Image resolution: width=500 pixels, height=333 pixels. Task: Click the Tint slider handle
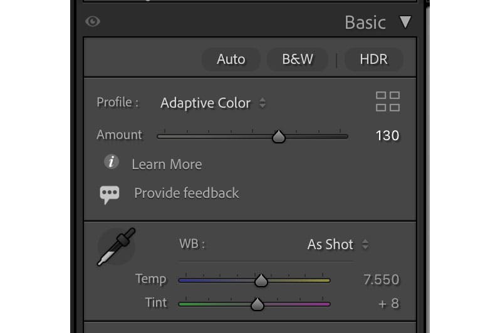click(258, 304)
